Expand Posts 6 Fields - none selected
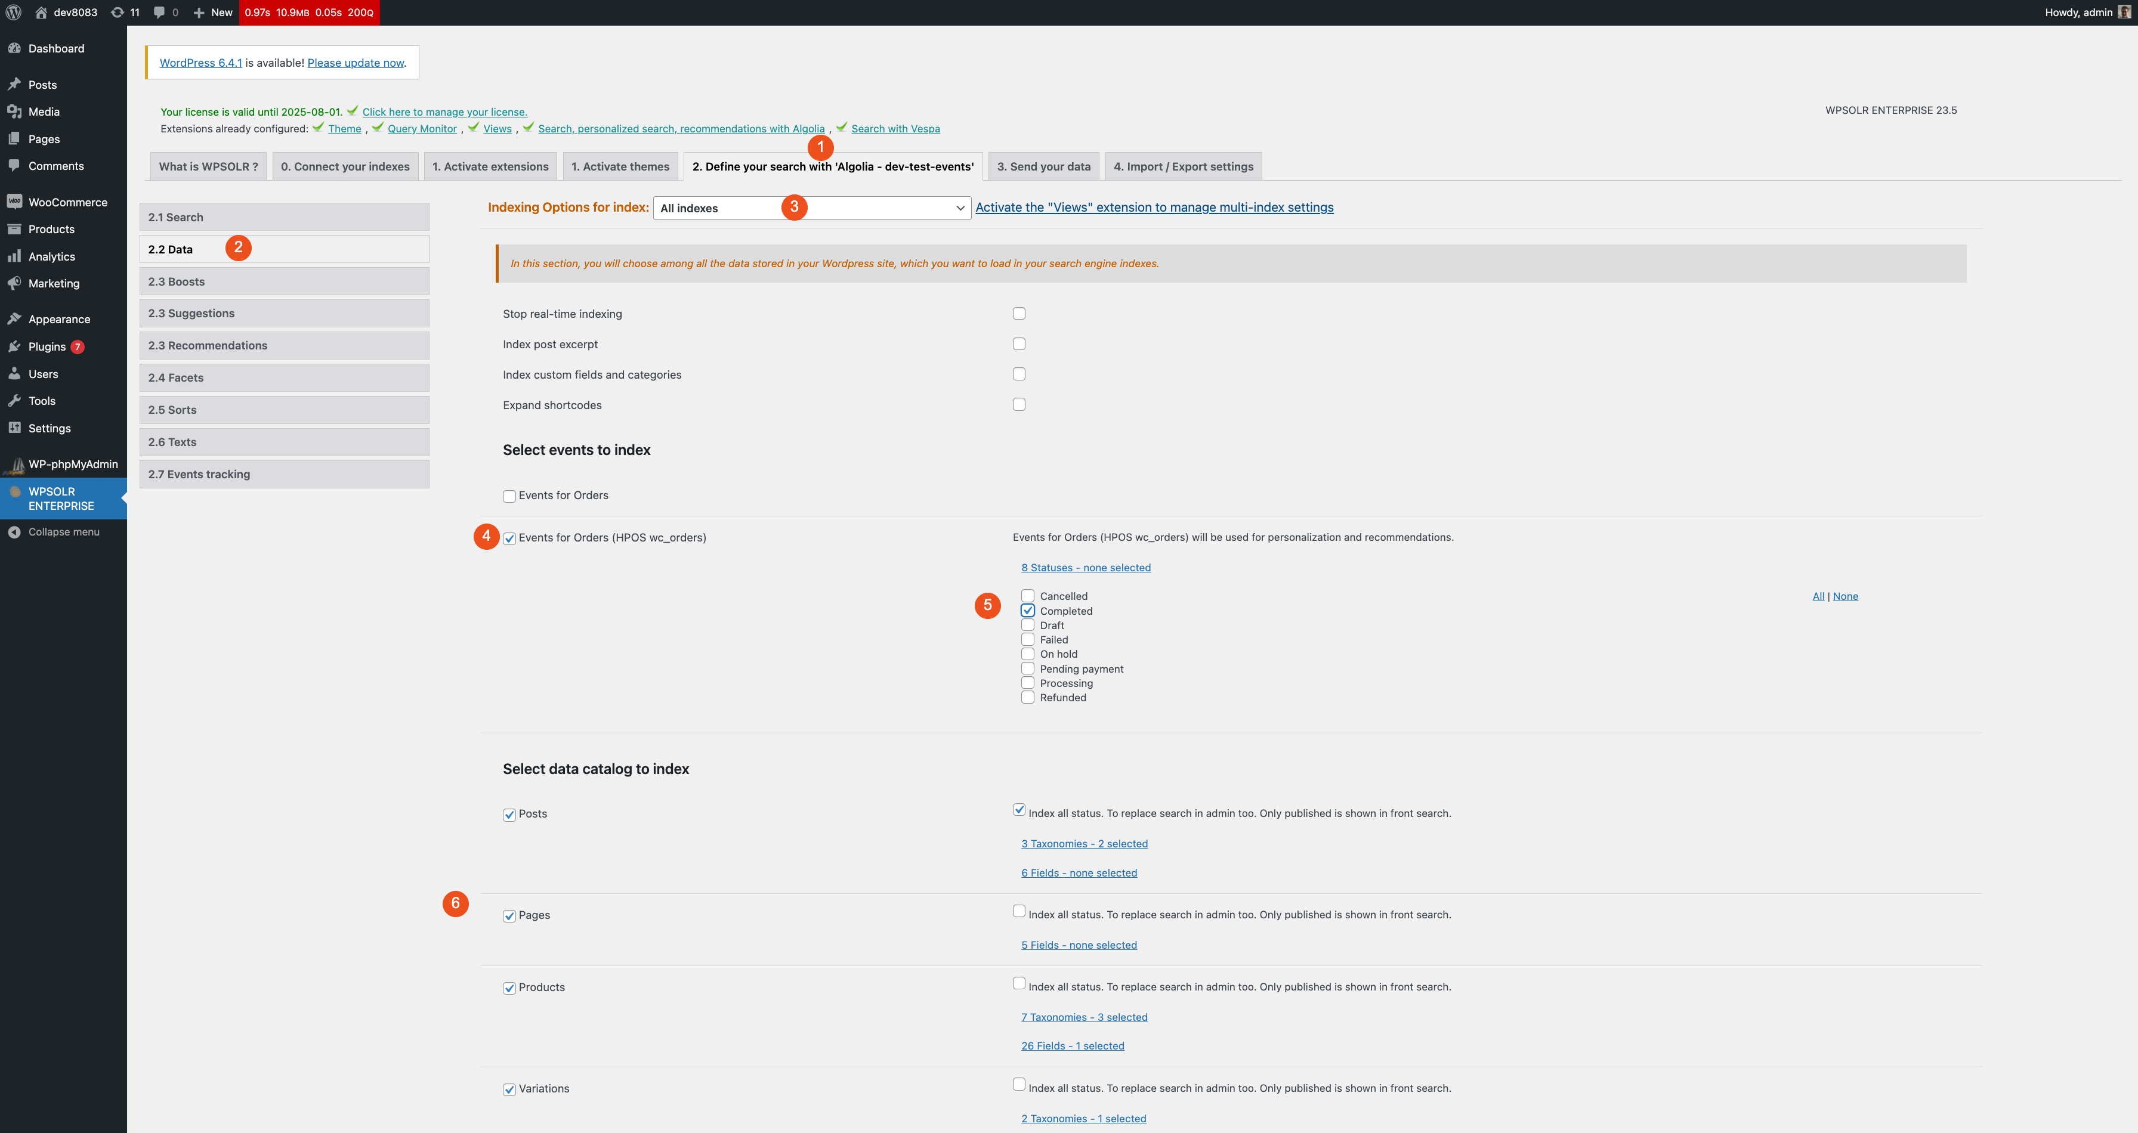The width and height of the screenshot is (2138, 1133). 1079,872
